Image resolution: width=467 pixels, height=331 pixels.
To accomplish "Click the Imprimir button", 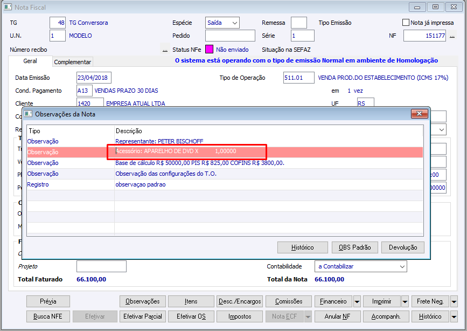I will click(381, 301).
